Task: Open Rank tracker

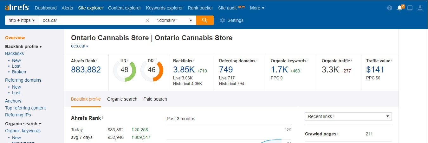Action: coord(200,8)
